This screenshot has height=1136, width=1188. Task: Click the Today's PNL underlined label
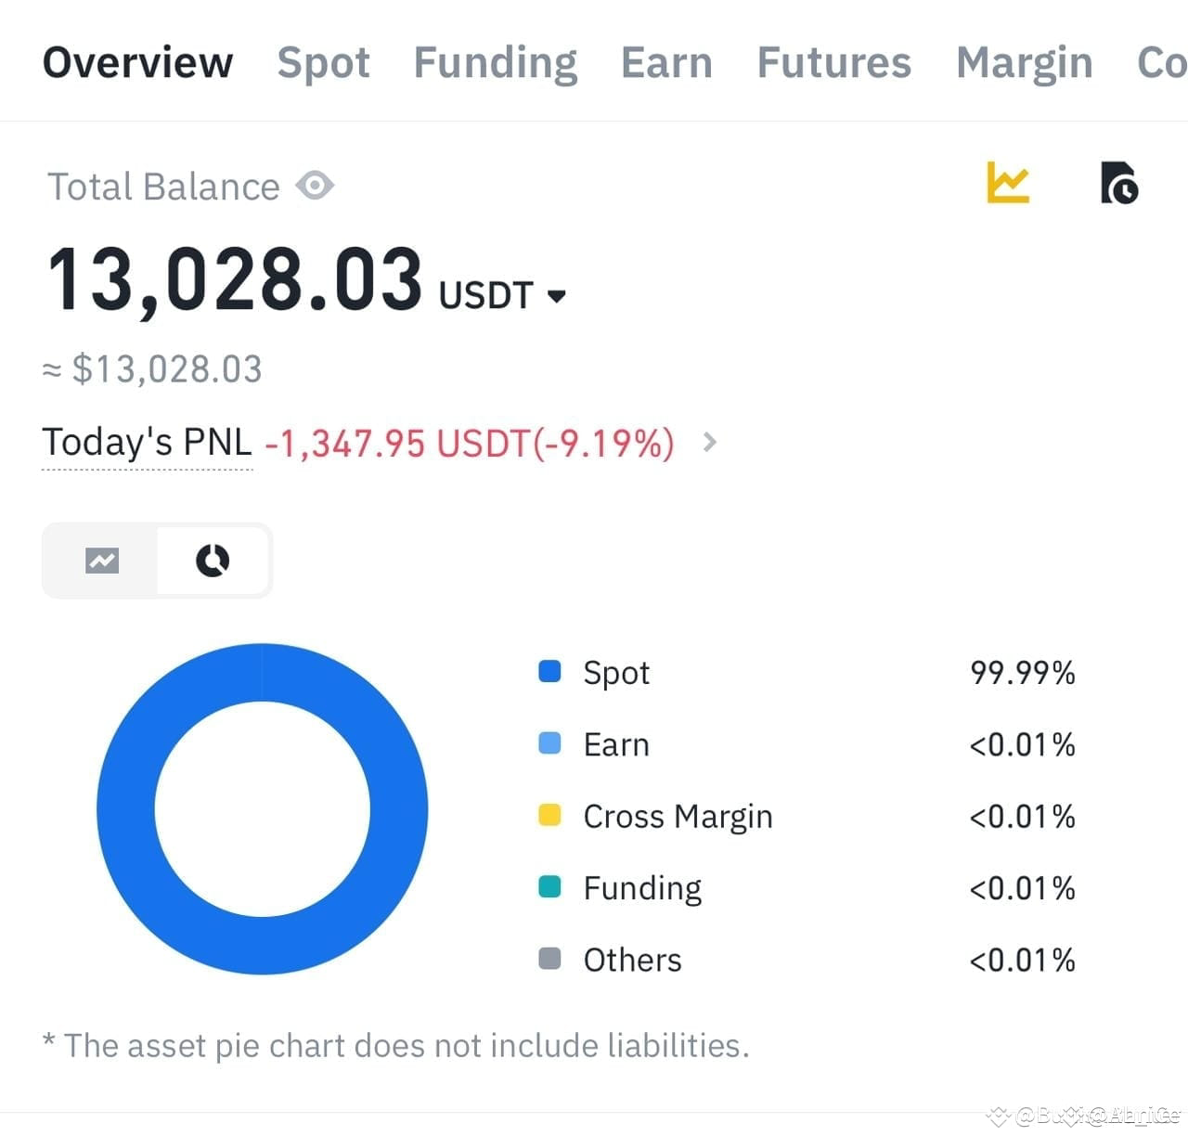click(x=147, y=442)
